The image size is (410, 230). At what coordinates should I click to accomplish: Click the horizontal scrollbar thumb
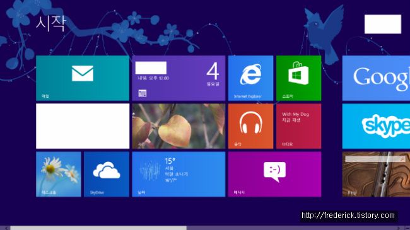click(98, 228)
